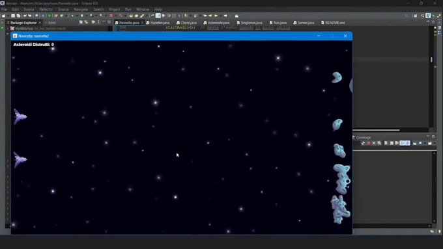Toggle Word Wrap in console toolbar

point(397,143)
